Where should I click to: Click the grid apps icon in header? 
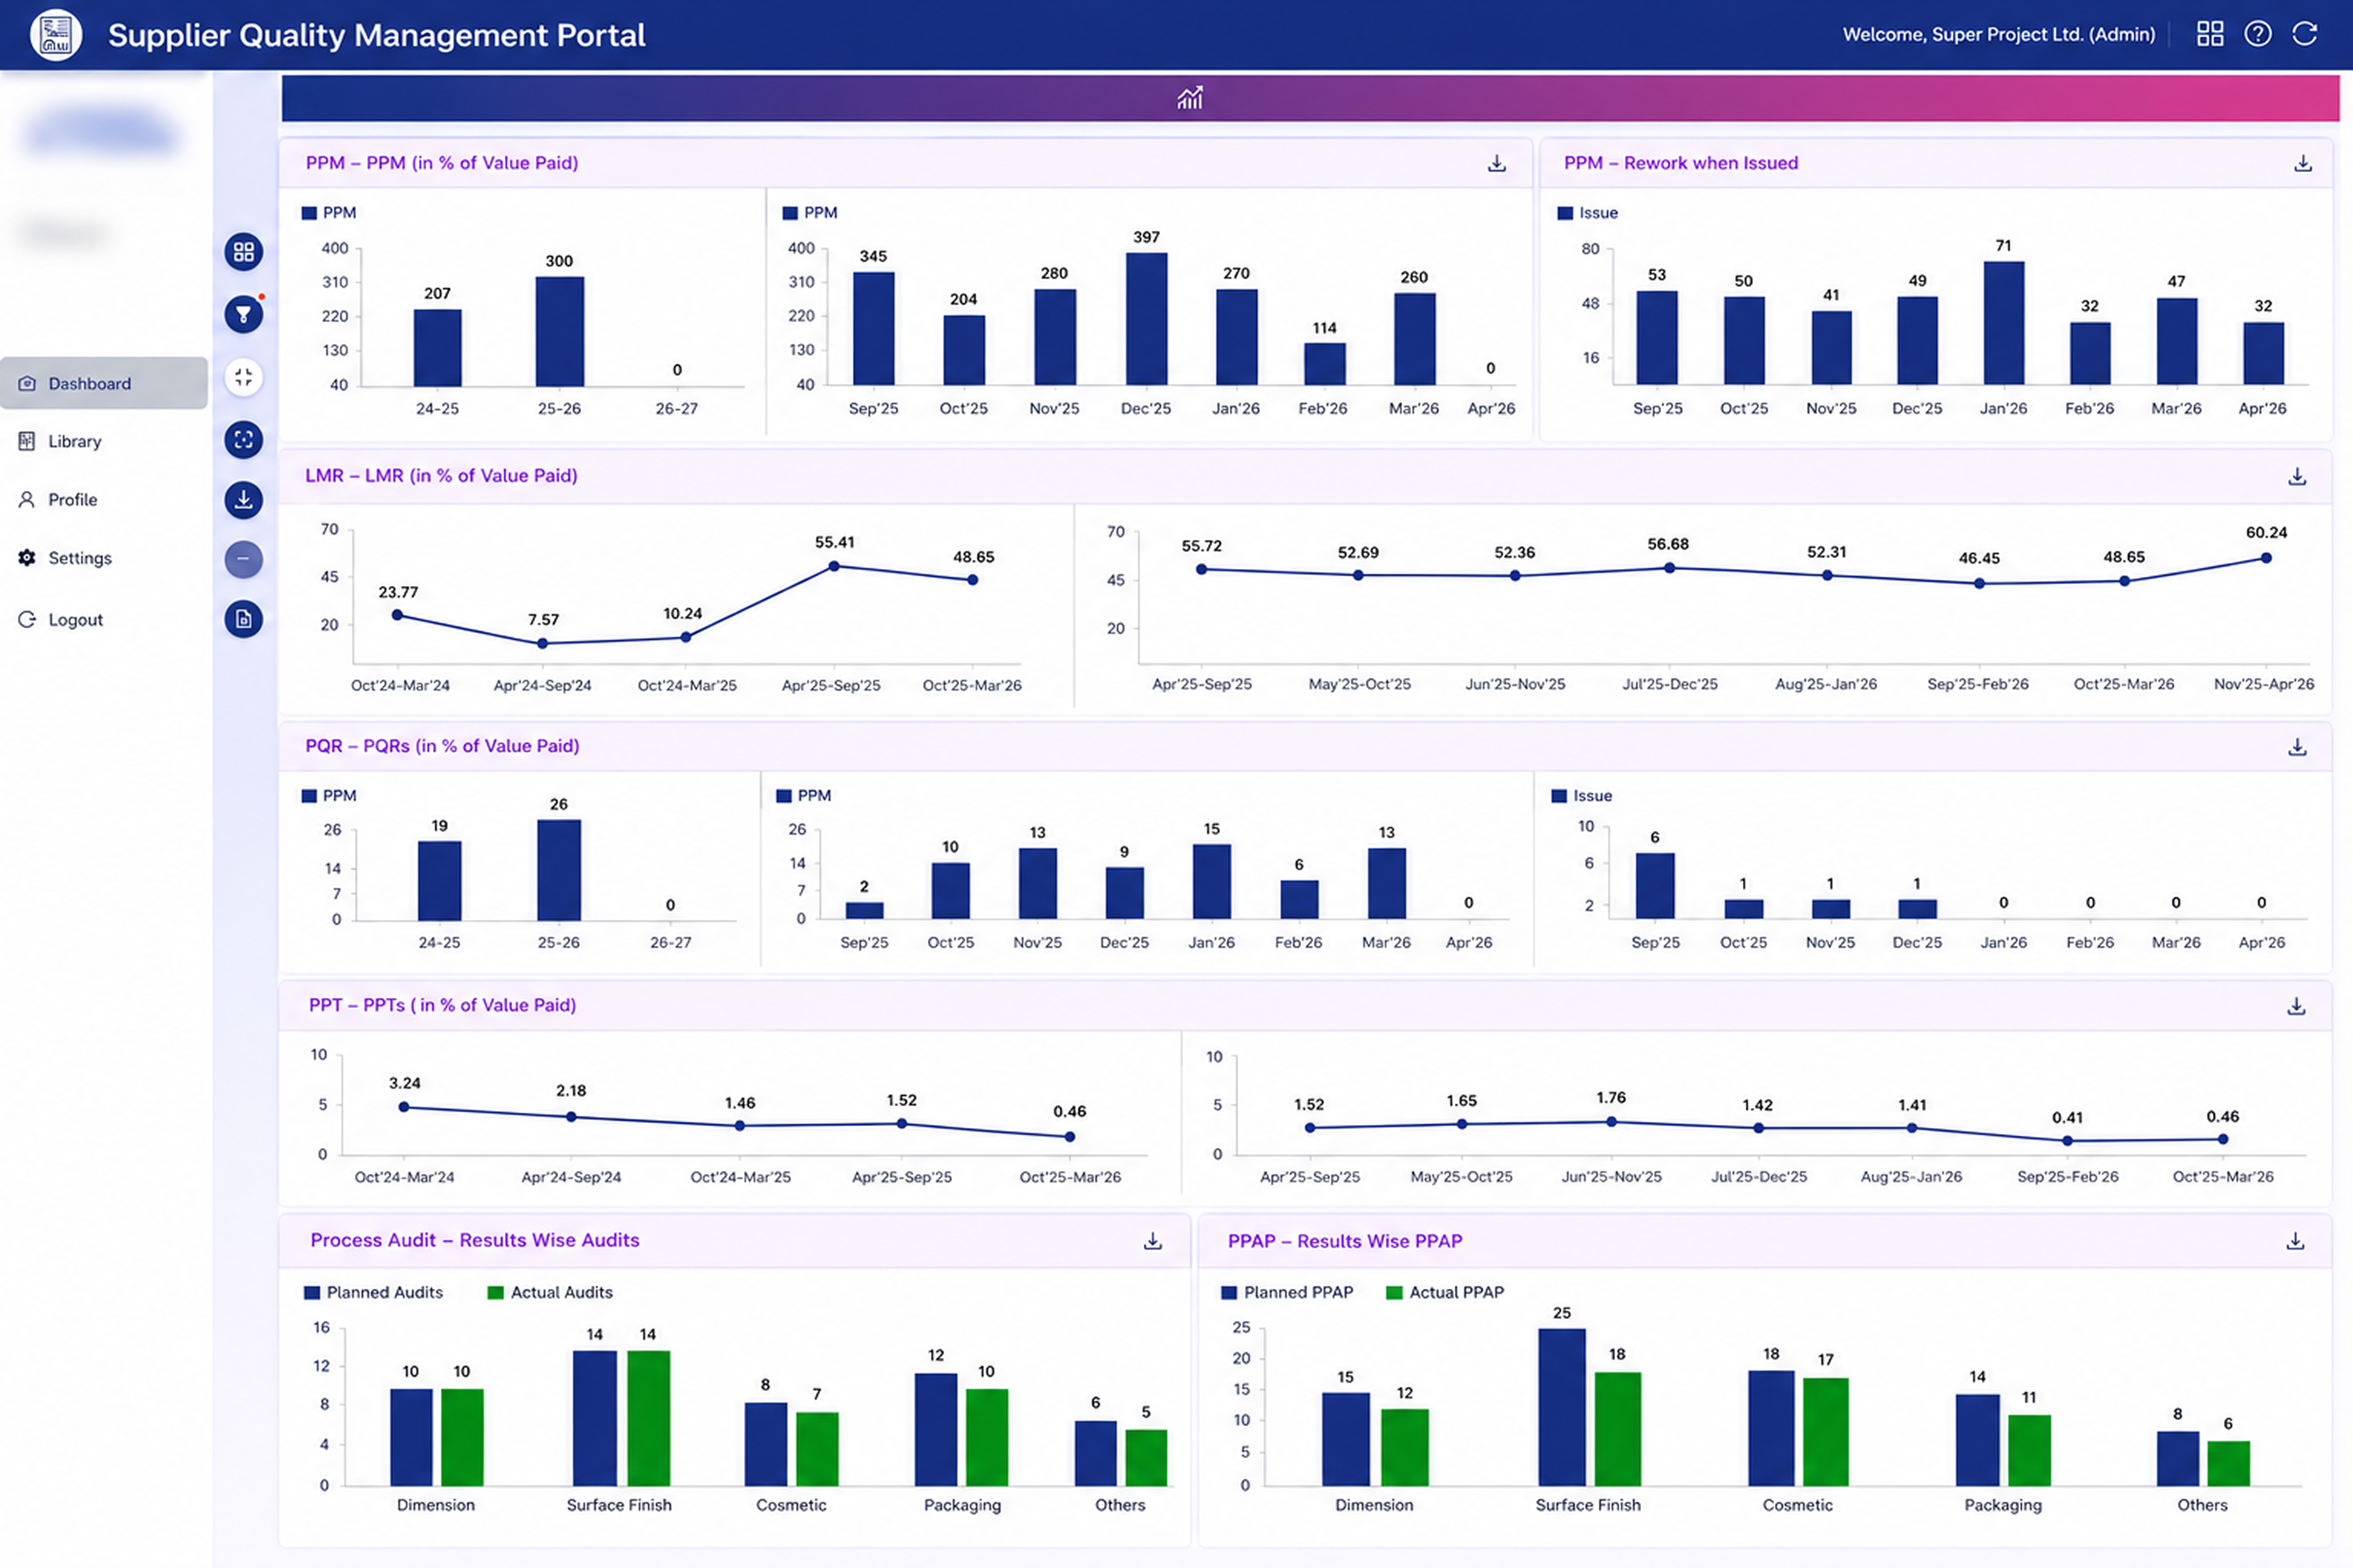[x=2210, y=34]
